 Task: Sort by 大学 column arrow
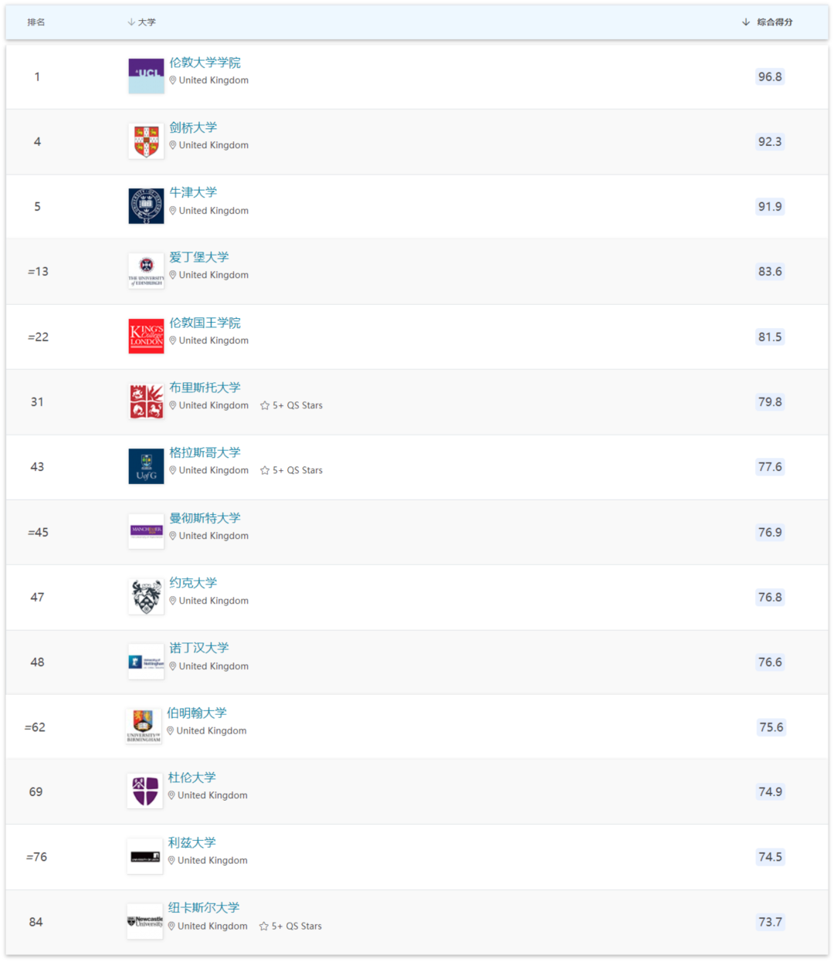point(131,22)
